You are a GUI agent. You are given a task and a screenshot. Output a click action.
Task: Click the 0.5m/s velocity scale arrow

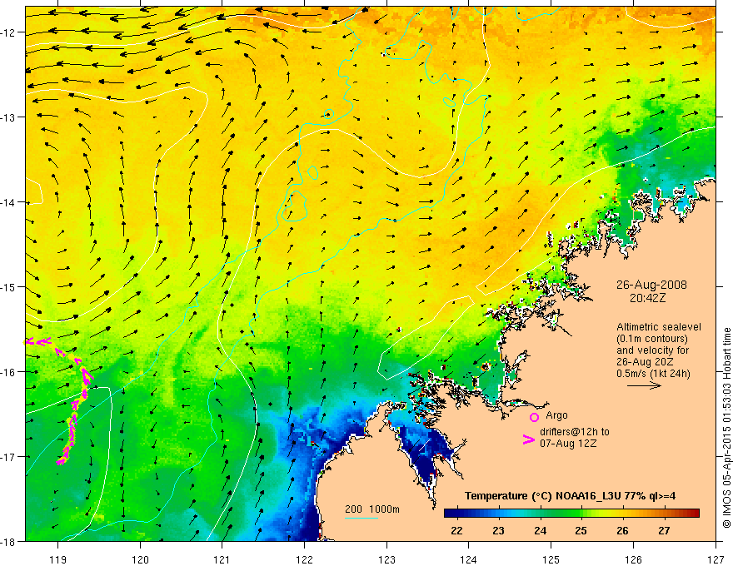point(644,385)
